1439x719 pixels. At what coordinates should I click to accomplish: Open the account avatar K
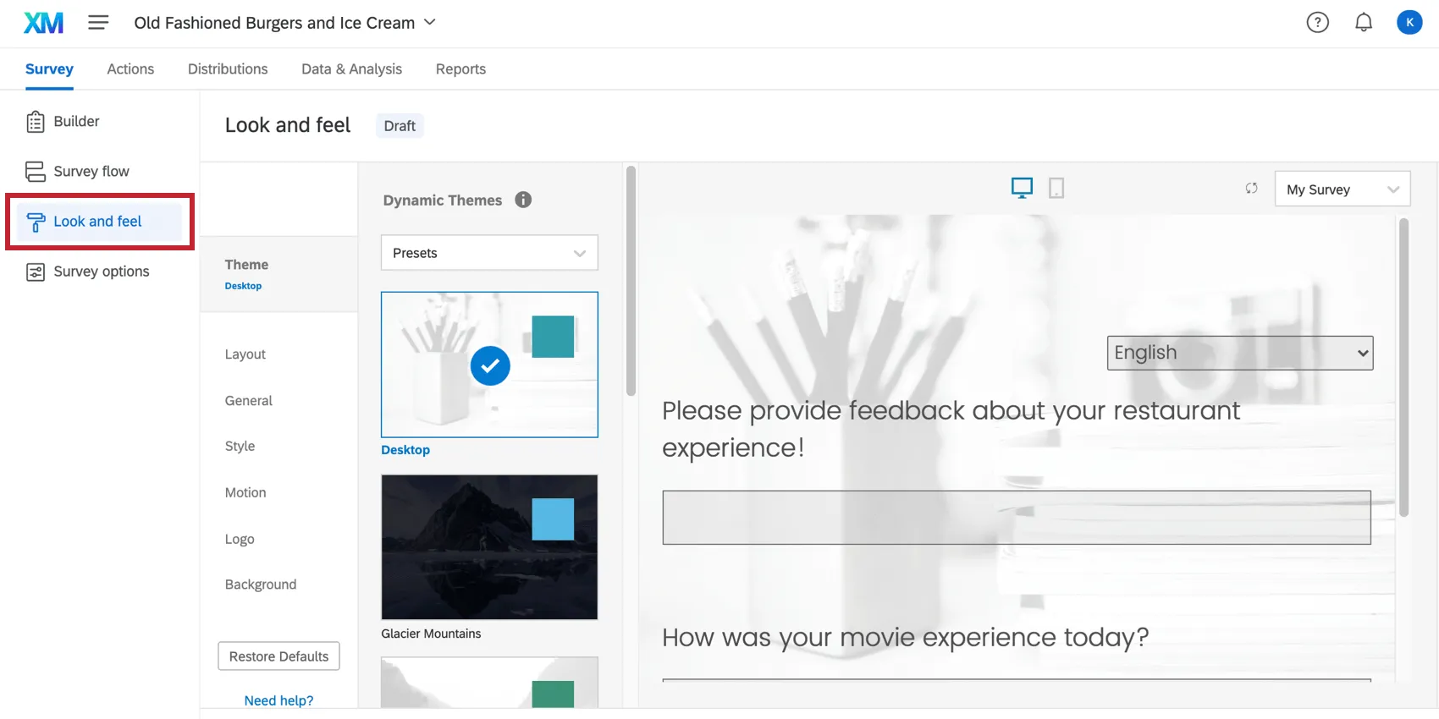coord(1409,23)
